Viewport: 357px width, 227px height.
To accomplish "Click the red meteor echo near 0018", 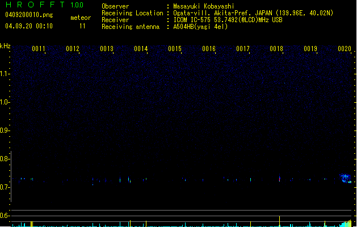I will point(280,179).
